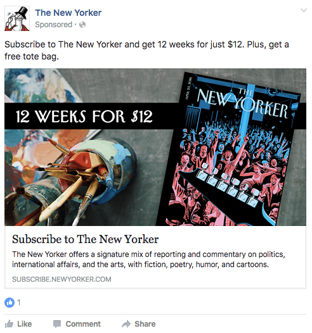312x333 pixels.
Task: Open the 12 Weeks for $12 banner
Action: coord(84,116)
